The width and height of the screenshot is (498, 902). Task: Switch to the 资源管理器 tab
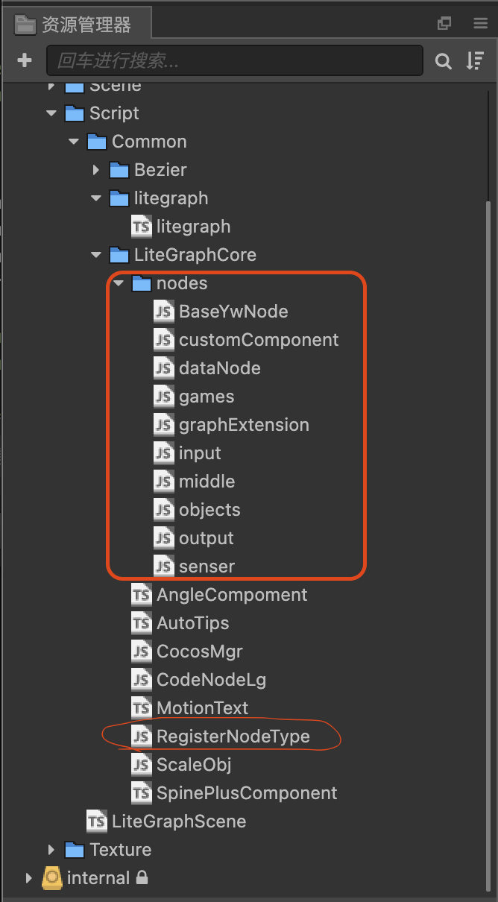tap(75, 25)
